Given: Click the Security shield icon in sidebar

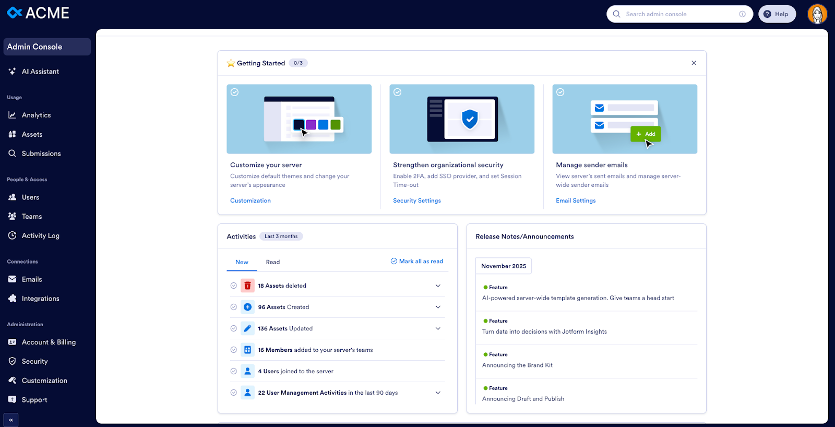Looking at the screenshot, I should point(12,361).
